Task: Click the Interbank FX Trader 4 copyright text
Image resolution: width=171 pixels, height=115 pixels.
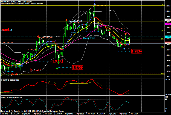Action: 32,111
